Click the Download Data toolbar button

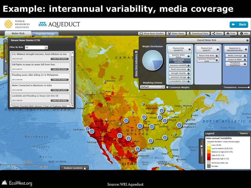tap(198, 33)
